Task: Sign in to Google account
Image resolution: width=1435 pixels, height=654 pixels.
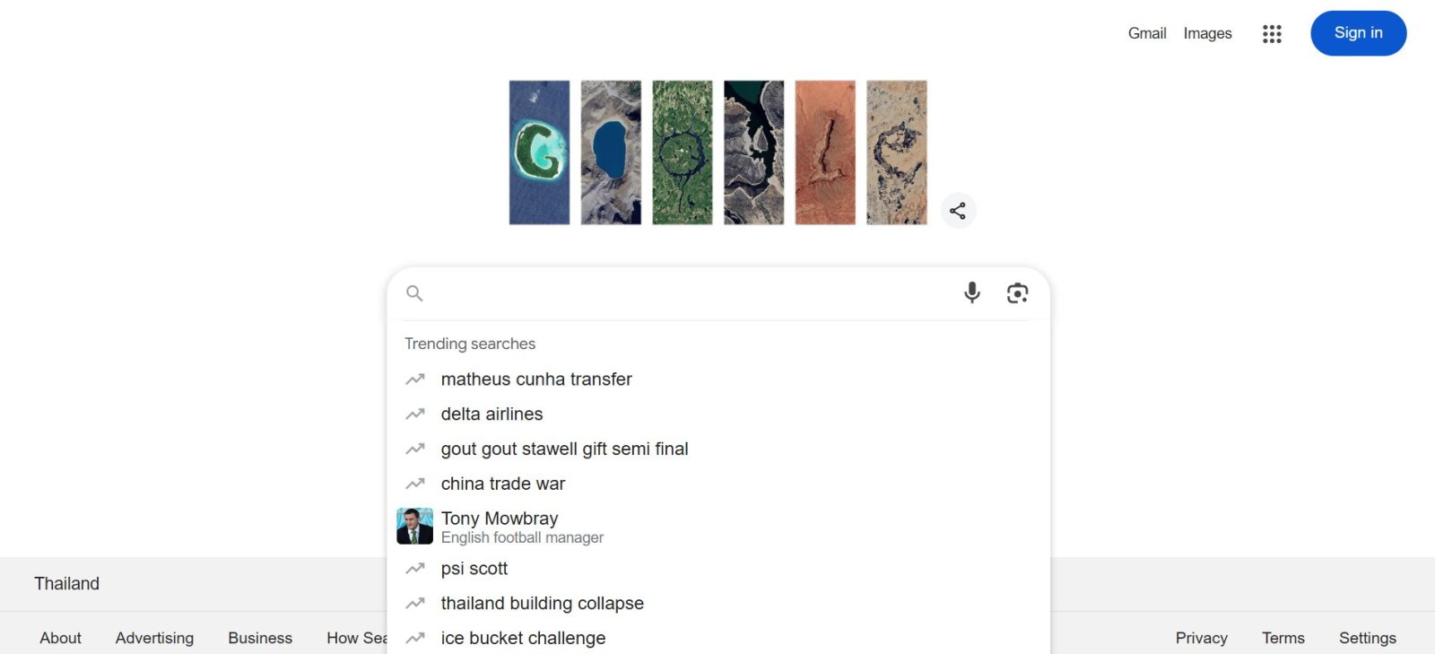Action: coord(1359,33)
